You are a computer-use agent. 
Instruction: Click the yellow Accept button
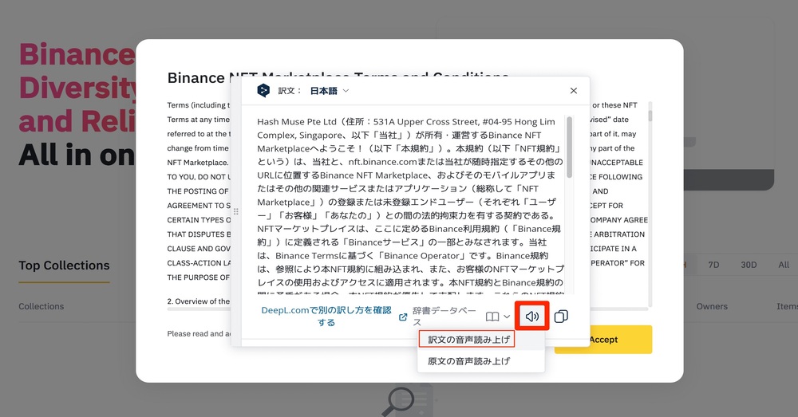point(603,339)
